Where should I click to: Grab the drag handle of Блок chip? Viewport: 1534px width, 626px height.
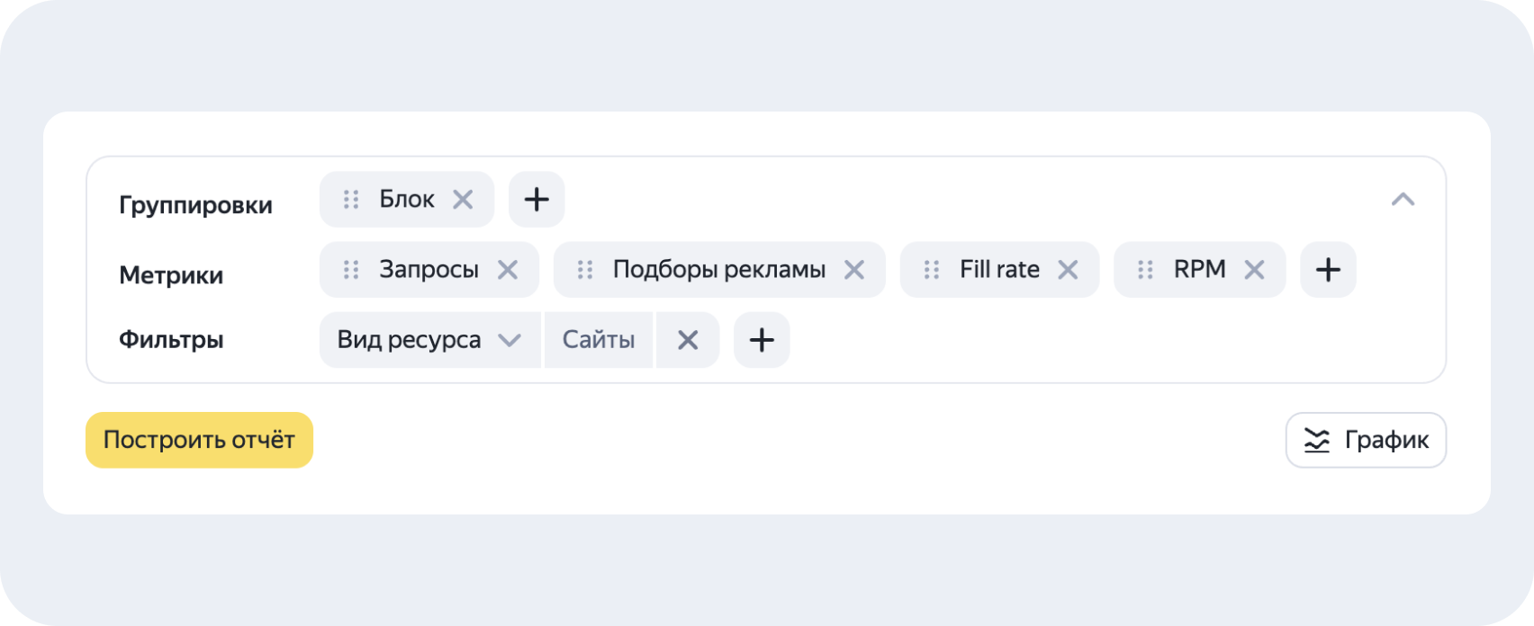pyautogui.click(x=351, y=200)
